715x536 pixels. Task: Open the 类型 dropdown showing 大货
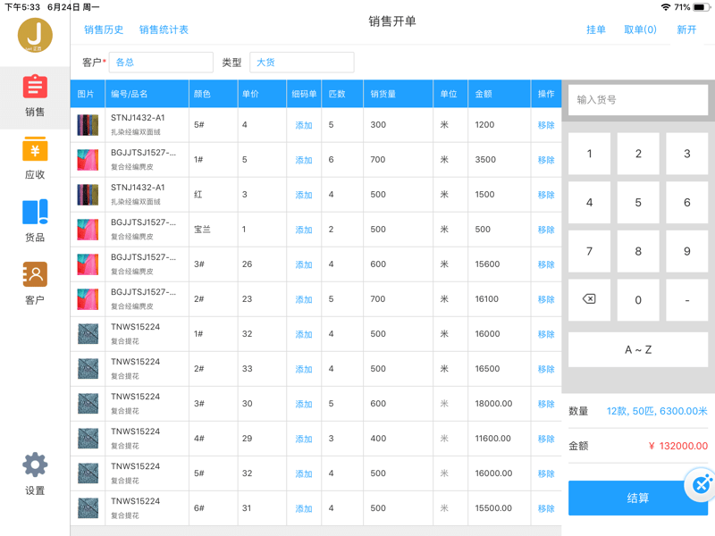click(301, 63)
